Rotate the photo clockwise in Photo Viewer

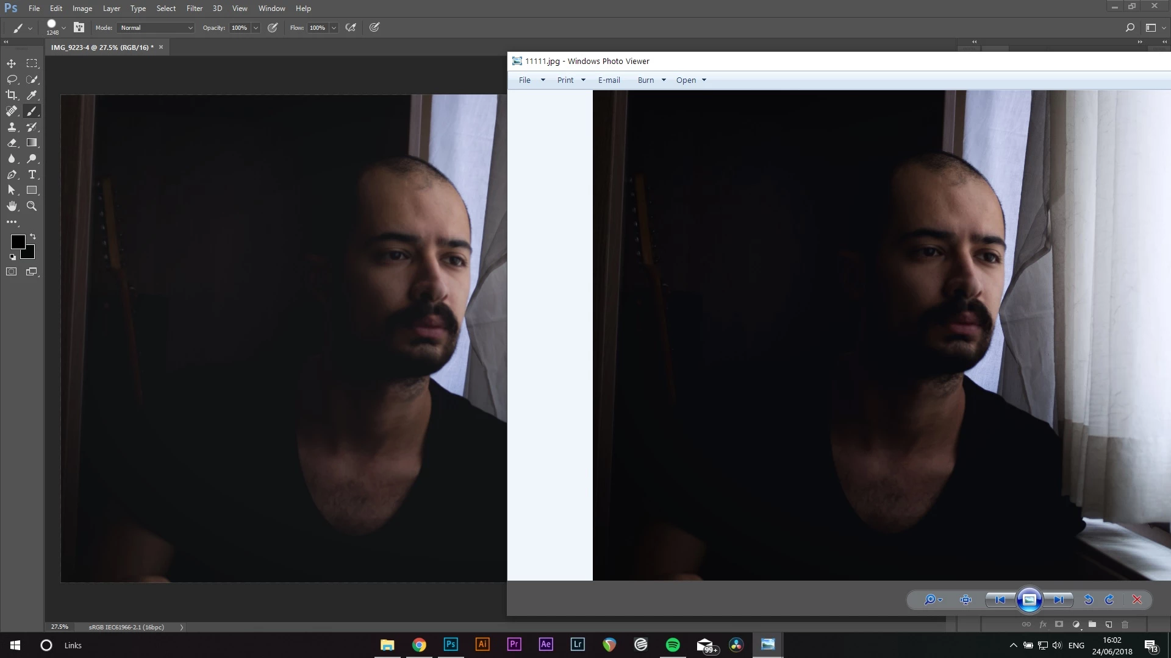(x=1109, y=600)
